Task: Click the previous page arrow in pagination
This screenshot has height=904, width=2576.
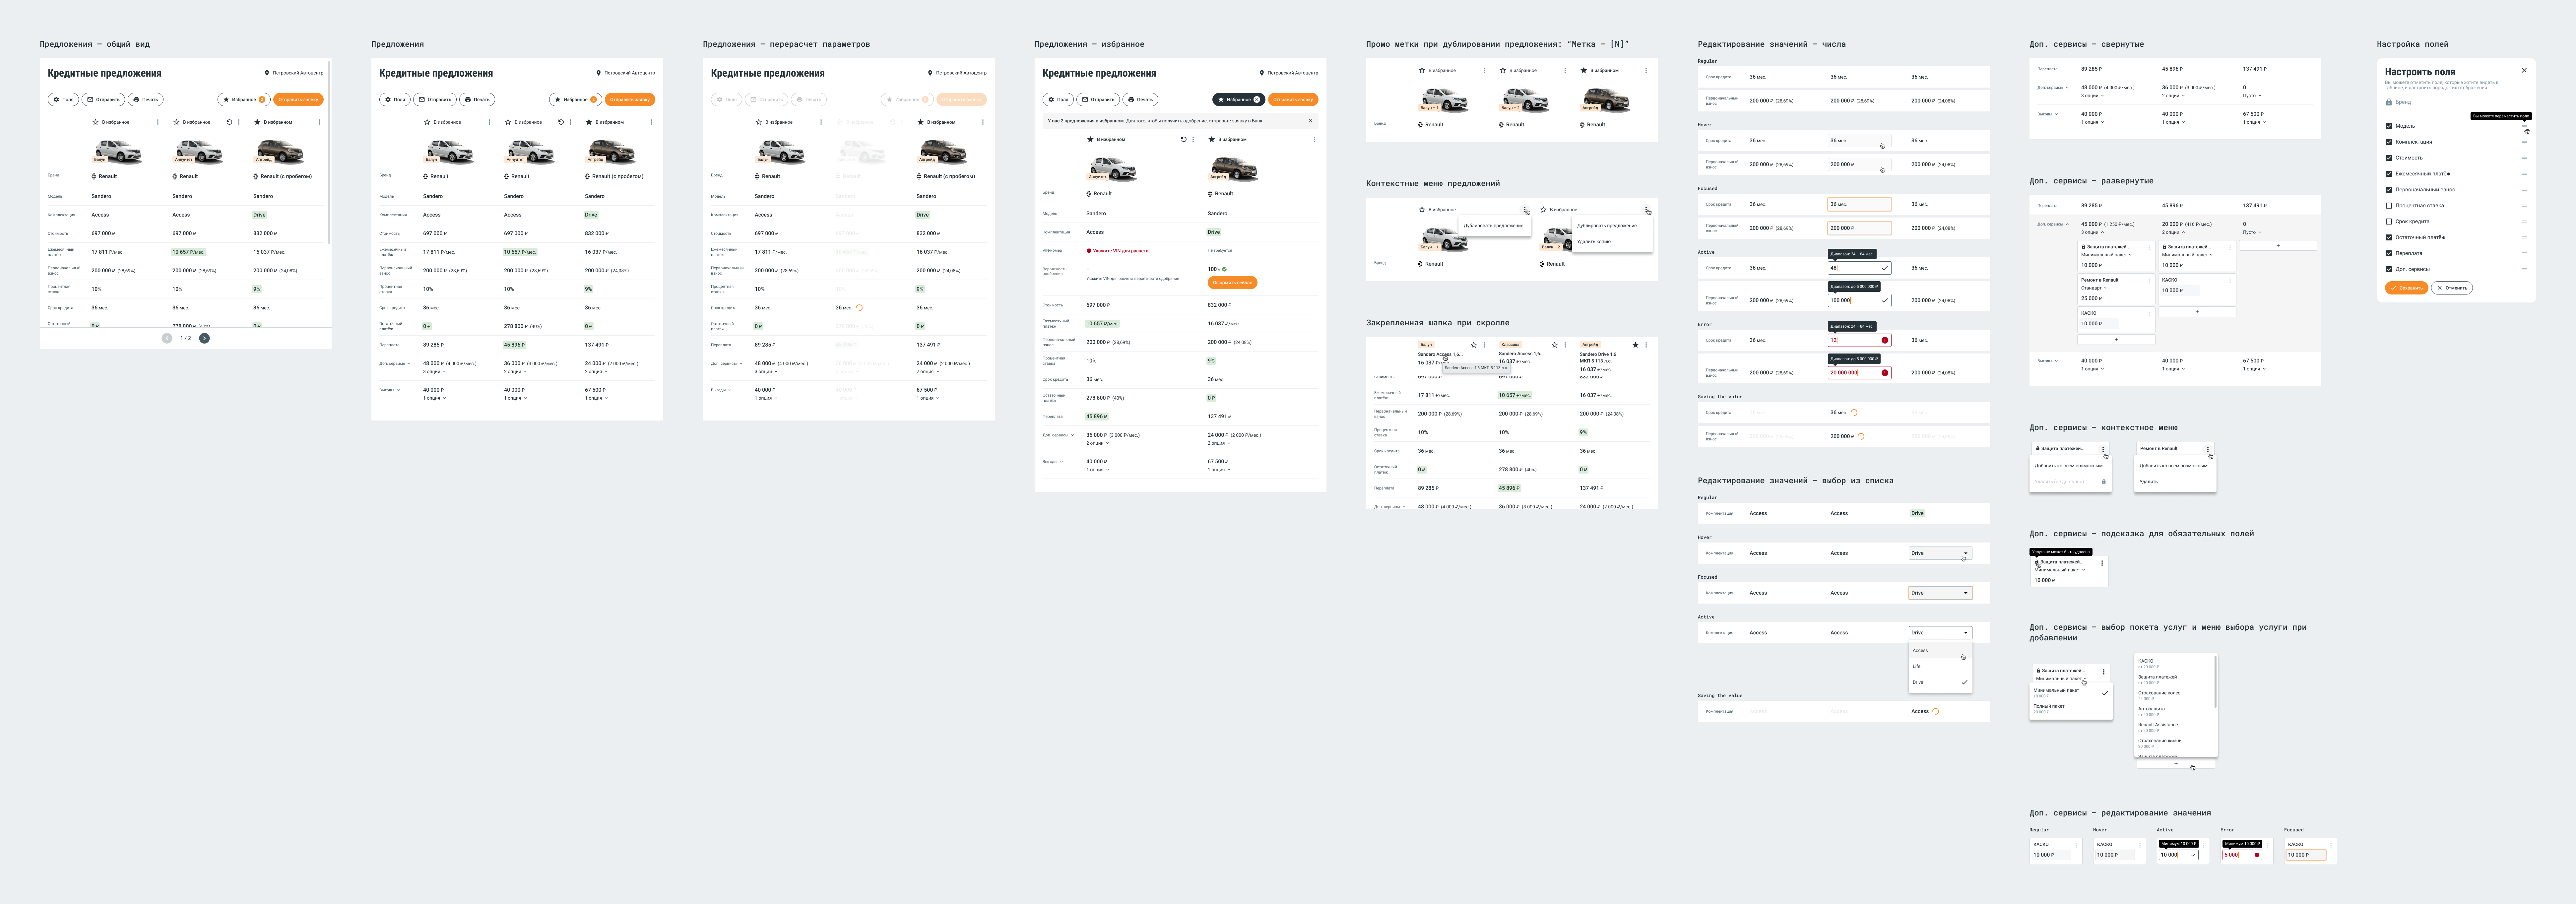Action: [x=167, y=338]
